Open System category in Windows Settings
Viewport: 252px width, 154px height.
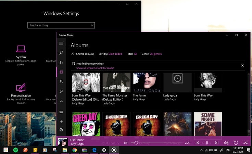21,55
